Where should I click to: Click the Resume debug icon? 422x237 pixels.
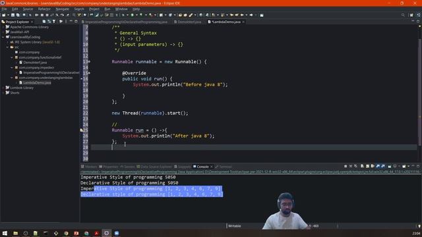[x=37, y=15]
